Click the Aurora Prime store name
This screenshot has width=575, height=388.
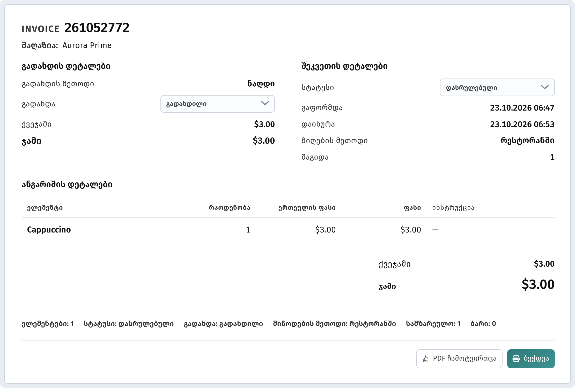tap(87, 45)
